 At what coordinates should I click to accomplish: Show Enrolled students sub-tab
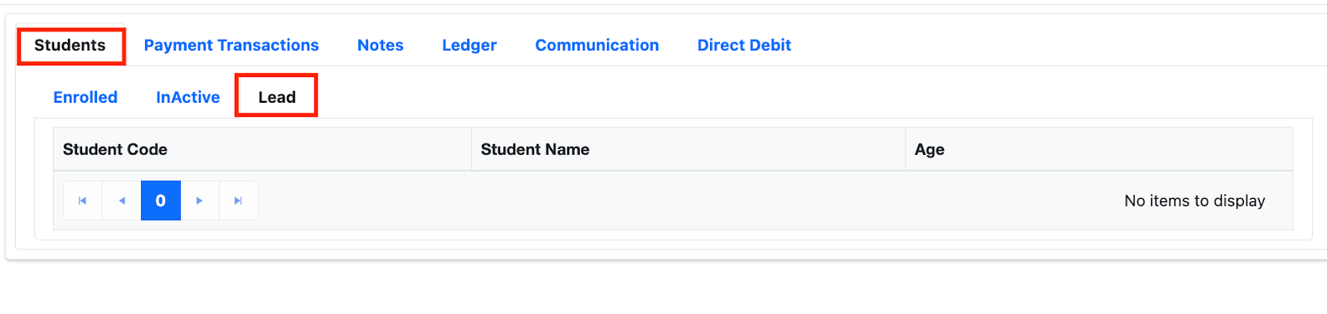click(x=85, y=97)
